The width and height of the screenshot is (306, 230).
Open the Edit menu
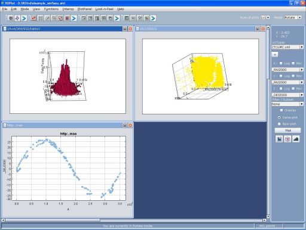tap(14, 9)
